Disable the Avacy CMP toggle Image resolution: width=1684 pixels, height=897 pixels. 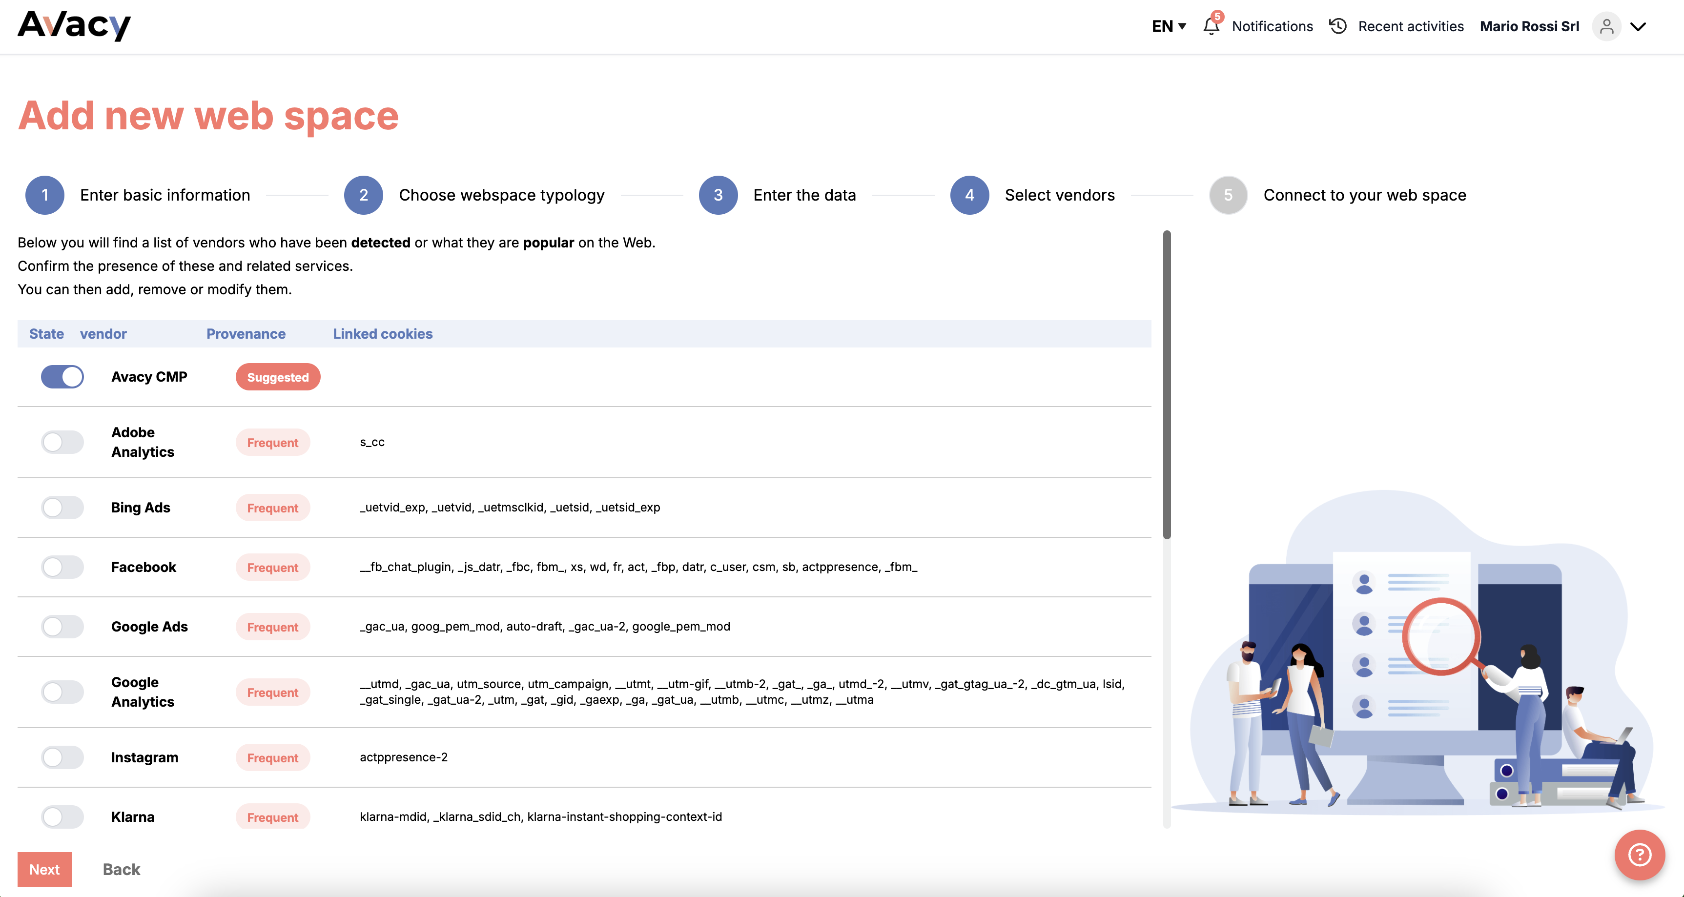click(x=62, y=377)
